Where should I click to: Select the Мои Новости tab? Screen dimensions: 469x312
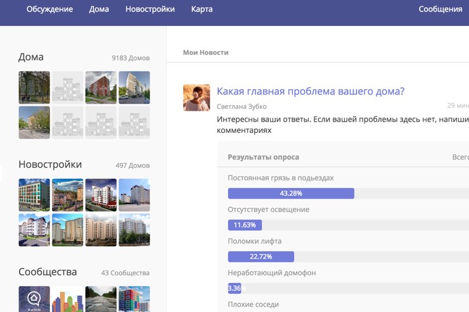coord(205,53)
